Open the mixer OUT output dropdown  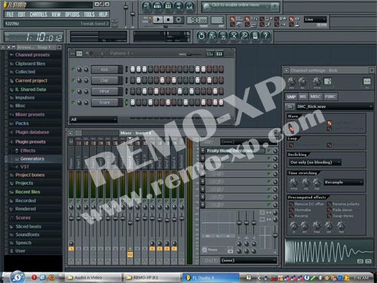click(248, 260)
